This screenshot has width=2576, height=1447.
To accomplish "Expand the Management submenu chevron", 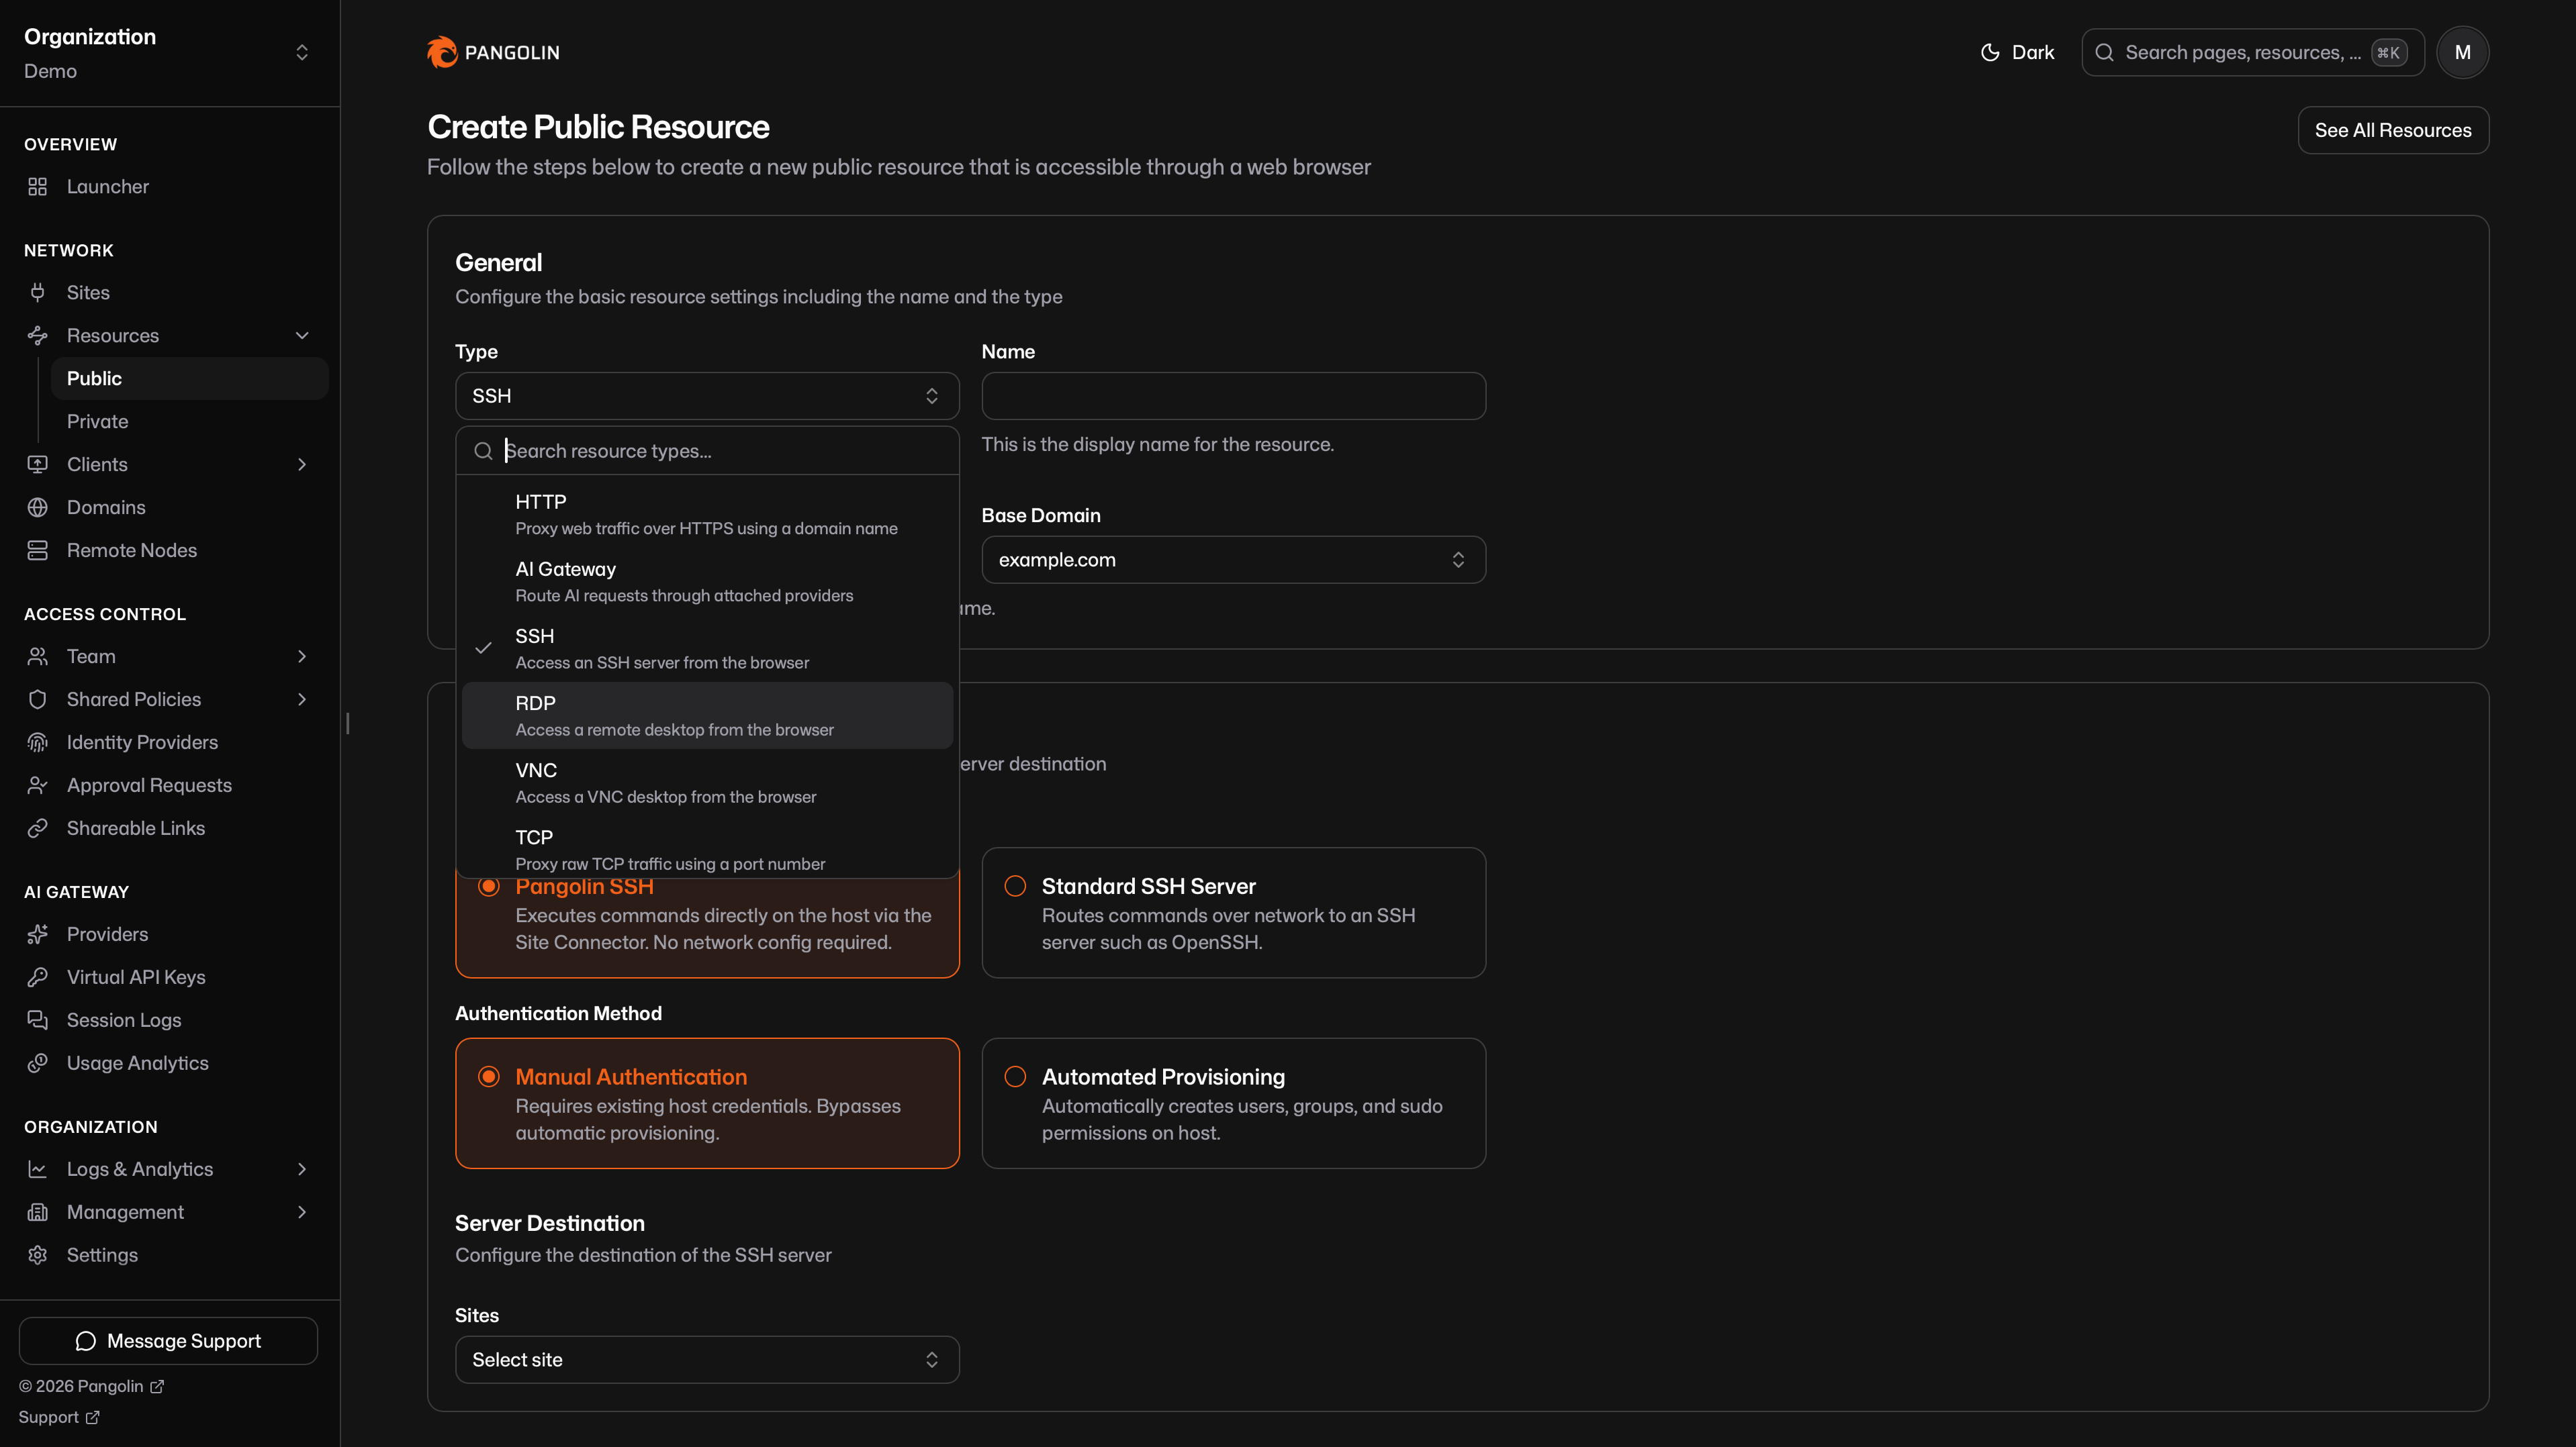I will click(x=302, y=1212).
